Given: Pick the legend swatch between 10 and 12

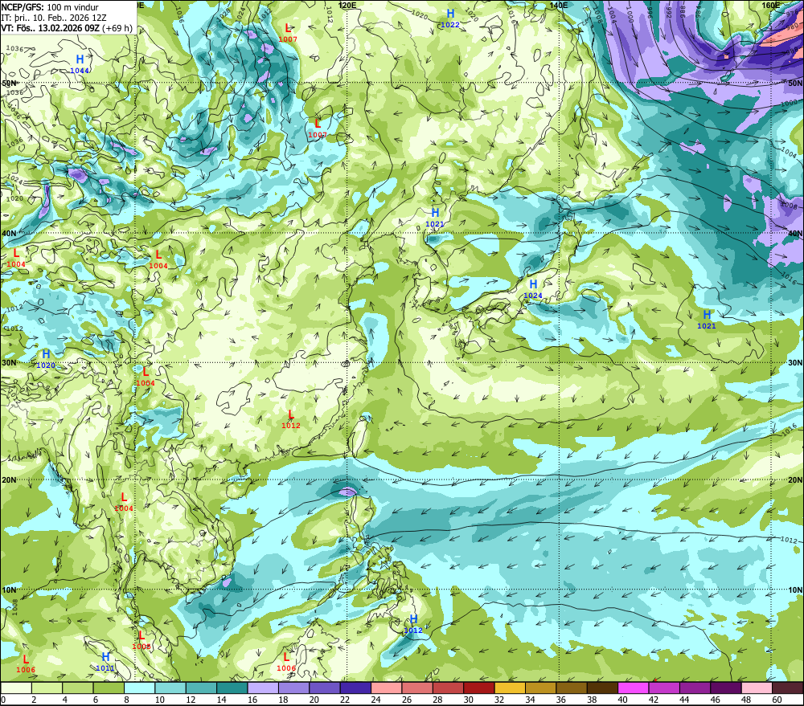Looking at the screenshot, I should tap(170, 688).
